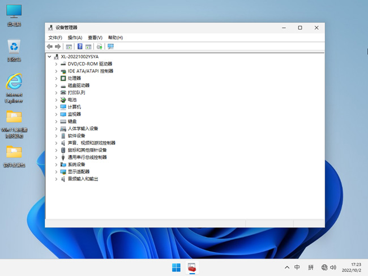Image resolution: width=368 pixels, height=276 pixels.
Task: Expand the 键盘 node
Action: click(x=56, y=122)
